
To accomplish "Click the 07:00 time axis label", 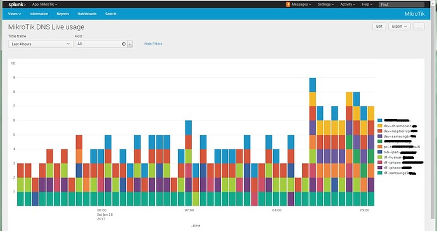I will 189,210.
